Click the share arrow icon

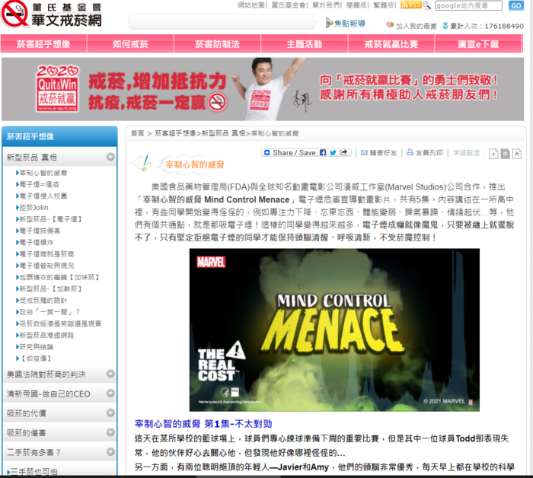(343, 152)
